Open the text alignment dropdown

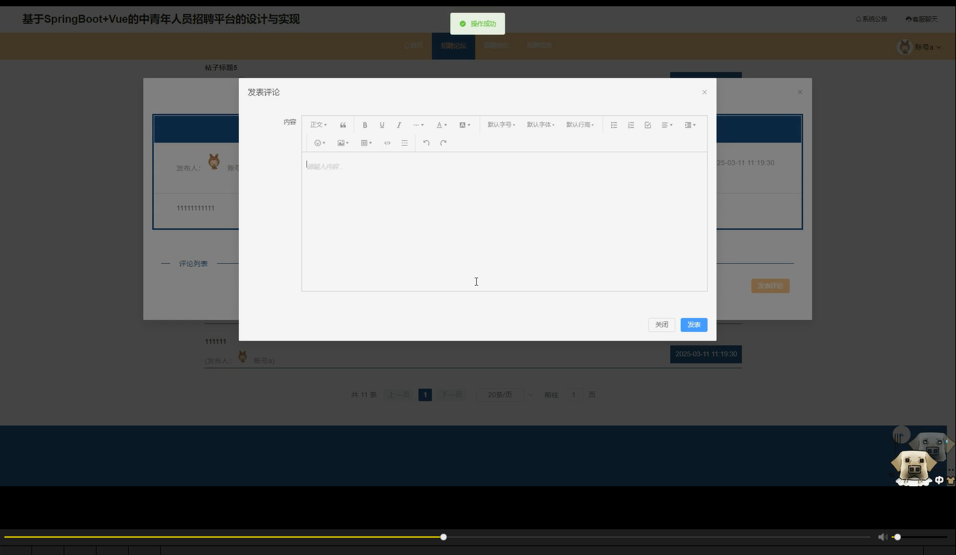click(667, 125)
